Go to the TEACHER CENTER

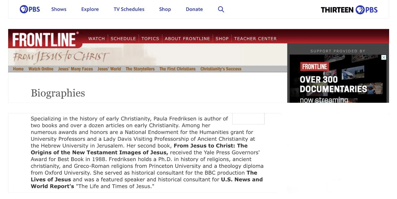255,38
